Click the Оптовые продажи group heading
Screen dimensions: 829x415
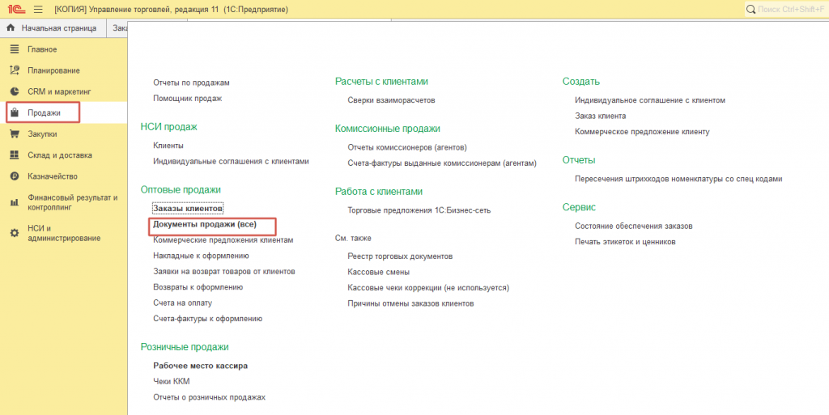click(x=181, y=189)
